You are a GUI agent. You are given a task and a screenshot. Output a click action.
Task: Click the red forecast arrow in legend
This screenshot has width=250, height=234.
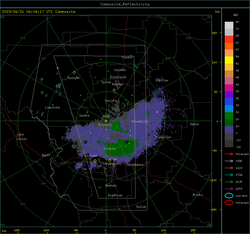click(x=229, y=154)
